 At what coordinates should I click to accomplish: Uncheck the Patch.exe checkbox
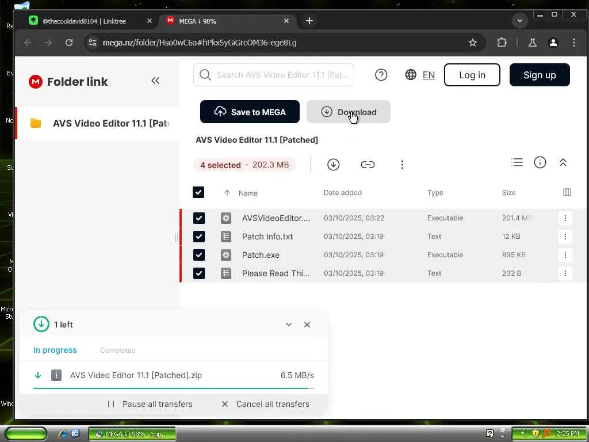tap(198, 255)
